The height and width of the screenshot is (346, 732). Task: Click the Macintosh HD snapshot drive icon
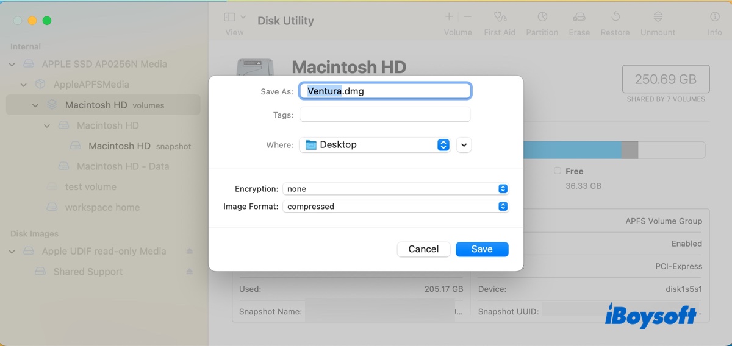(75, 146)
